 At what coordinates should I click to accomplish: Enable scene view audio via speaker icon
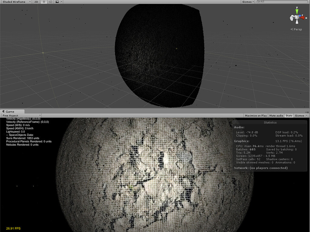tap(50, 2)
